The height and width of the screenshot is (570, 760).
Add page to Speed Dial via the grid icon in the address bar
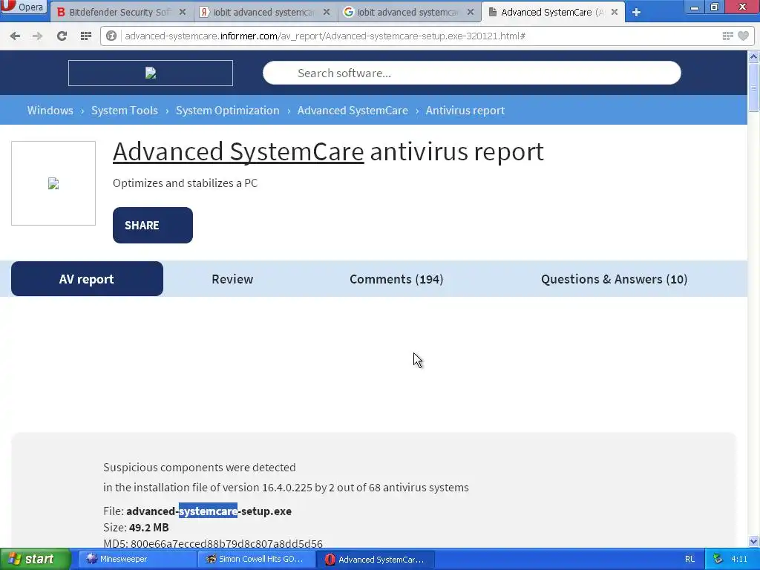[x=727, y=36]
